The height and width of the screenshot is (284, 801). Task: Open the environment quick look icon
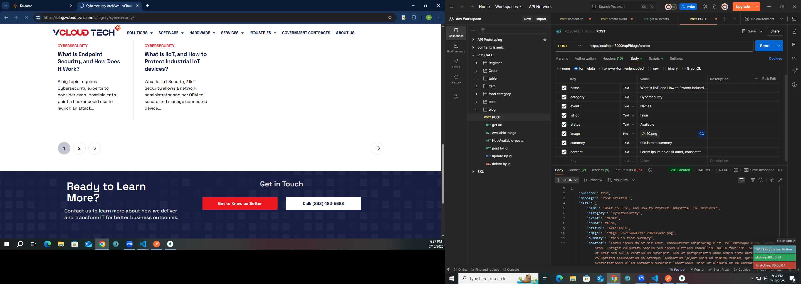794,19
